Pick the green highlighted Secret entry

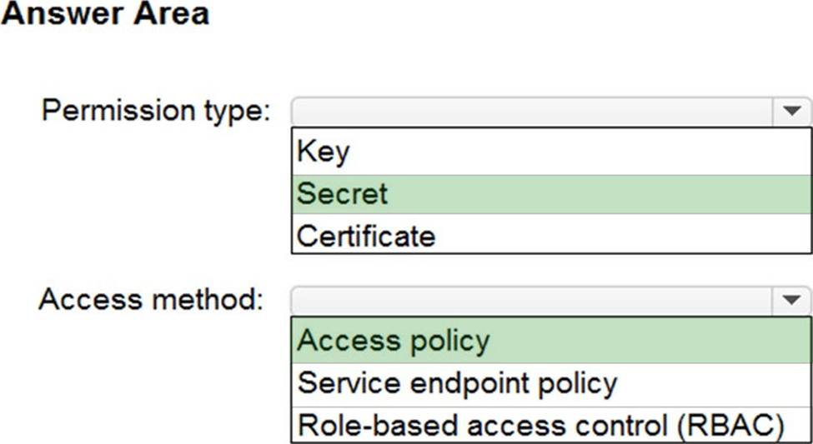click(x=550, y=194)
